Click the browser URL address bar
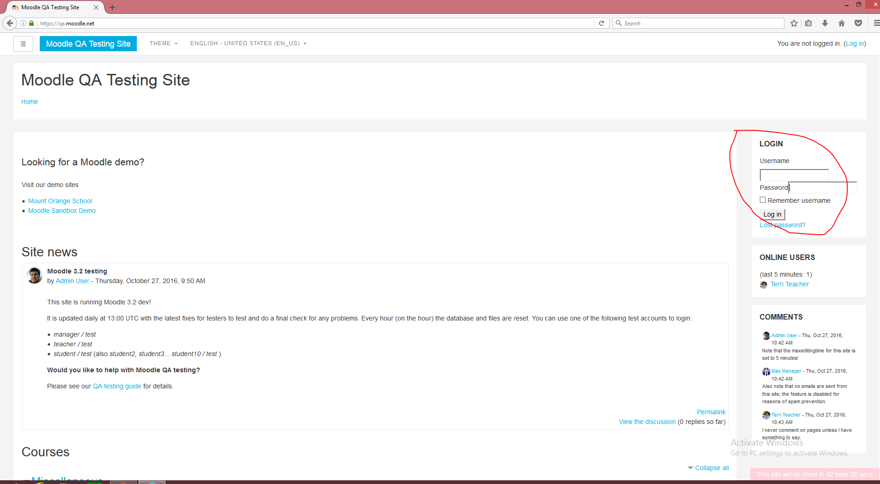Image resolution: width=880 pixels, height=484 pixels. coord(316,23)
